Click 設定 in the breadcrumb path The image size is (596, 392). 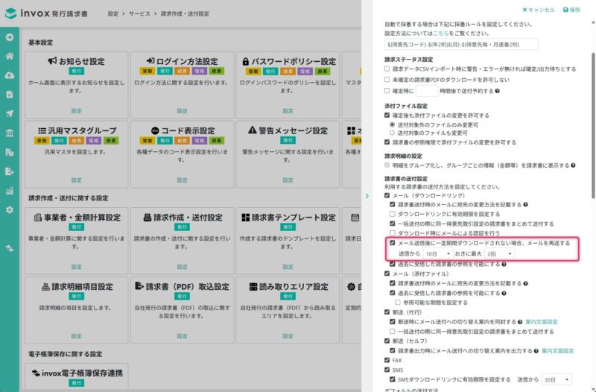point(112,14)
